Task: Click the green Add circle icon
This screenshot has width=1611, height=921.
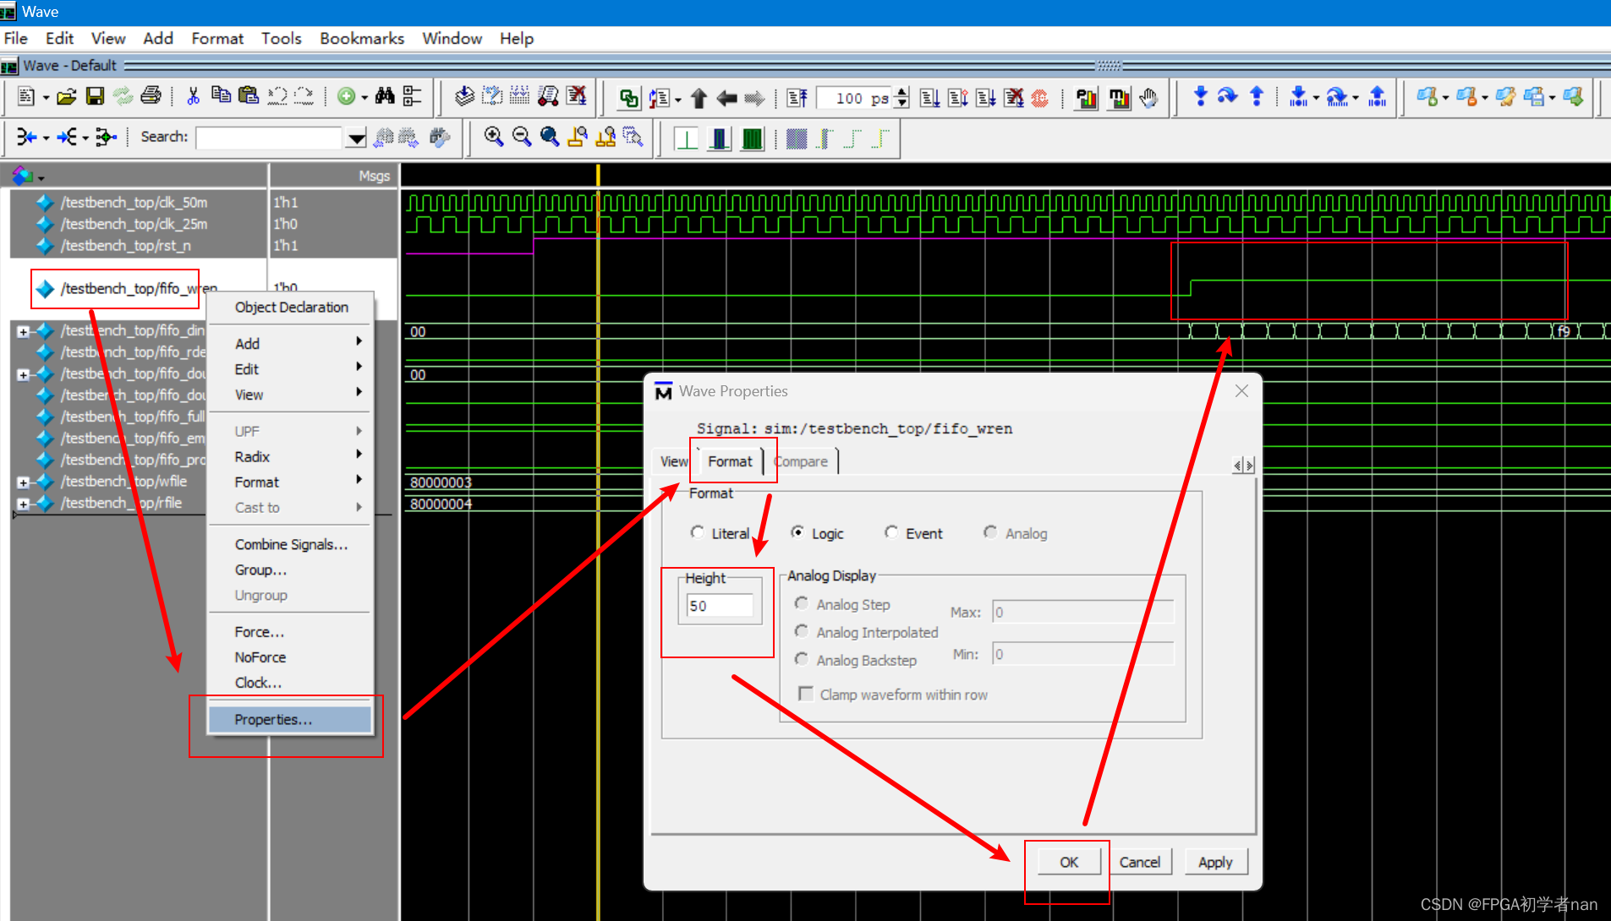Action: [x=346, y=97]
